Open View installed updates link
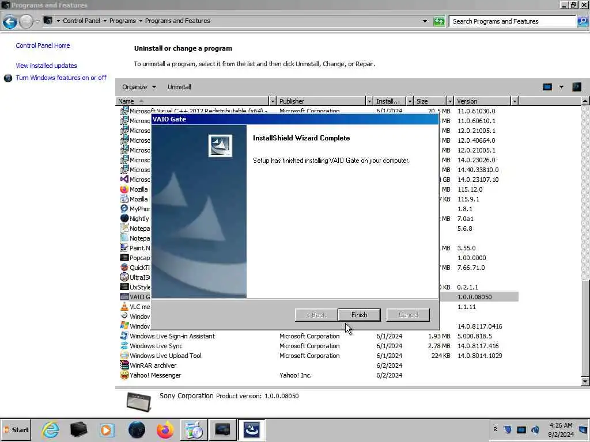This screenshot has height=442, width=590. point(46,66)
